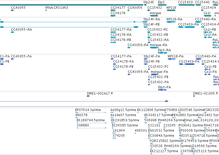Select the CG15432 gene label
Image resolution: width=219 pixels, height=155 pixels.
coord(155,8)
